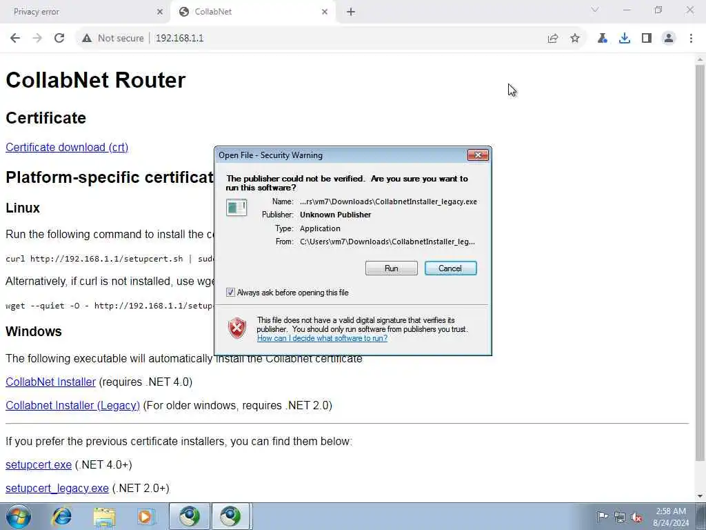
Task: Open Chrome Labs flask icon
Action: [x=603, y=39]
